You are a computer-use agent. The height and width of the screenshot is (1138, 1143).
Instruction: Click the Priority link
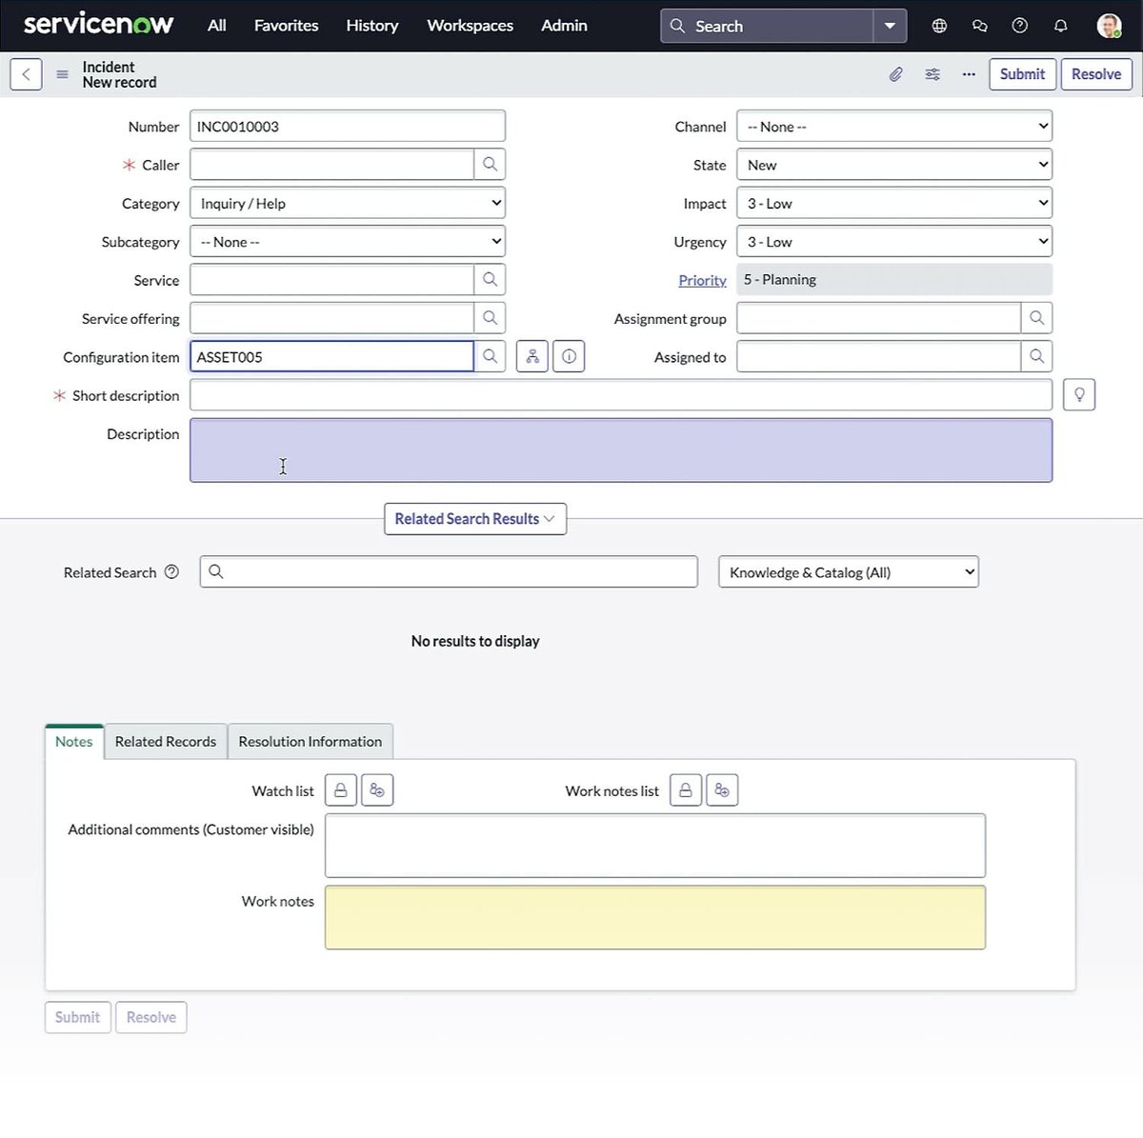click(702, 279)
